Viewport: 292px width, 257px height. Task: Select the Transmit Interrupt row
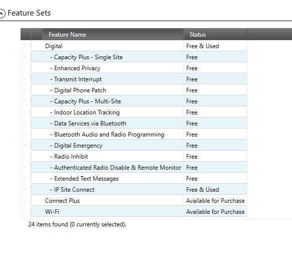[139, 79]
